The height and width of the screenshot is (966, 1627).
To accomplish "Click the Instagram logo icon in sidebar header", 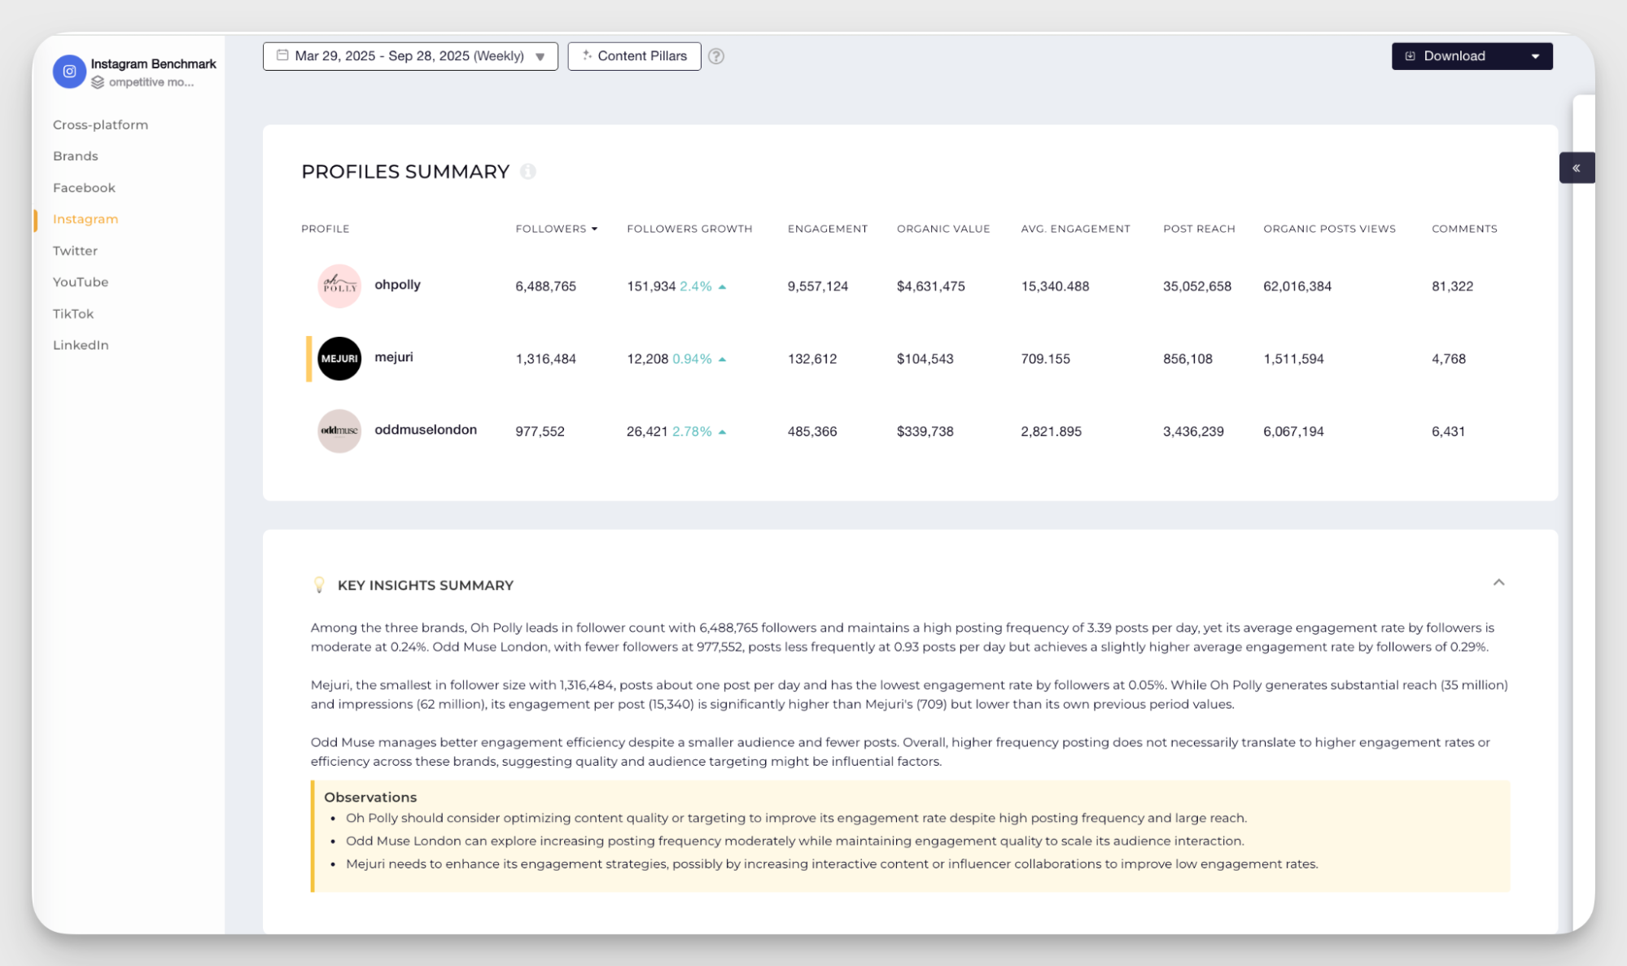I will click(69, 72).
